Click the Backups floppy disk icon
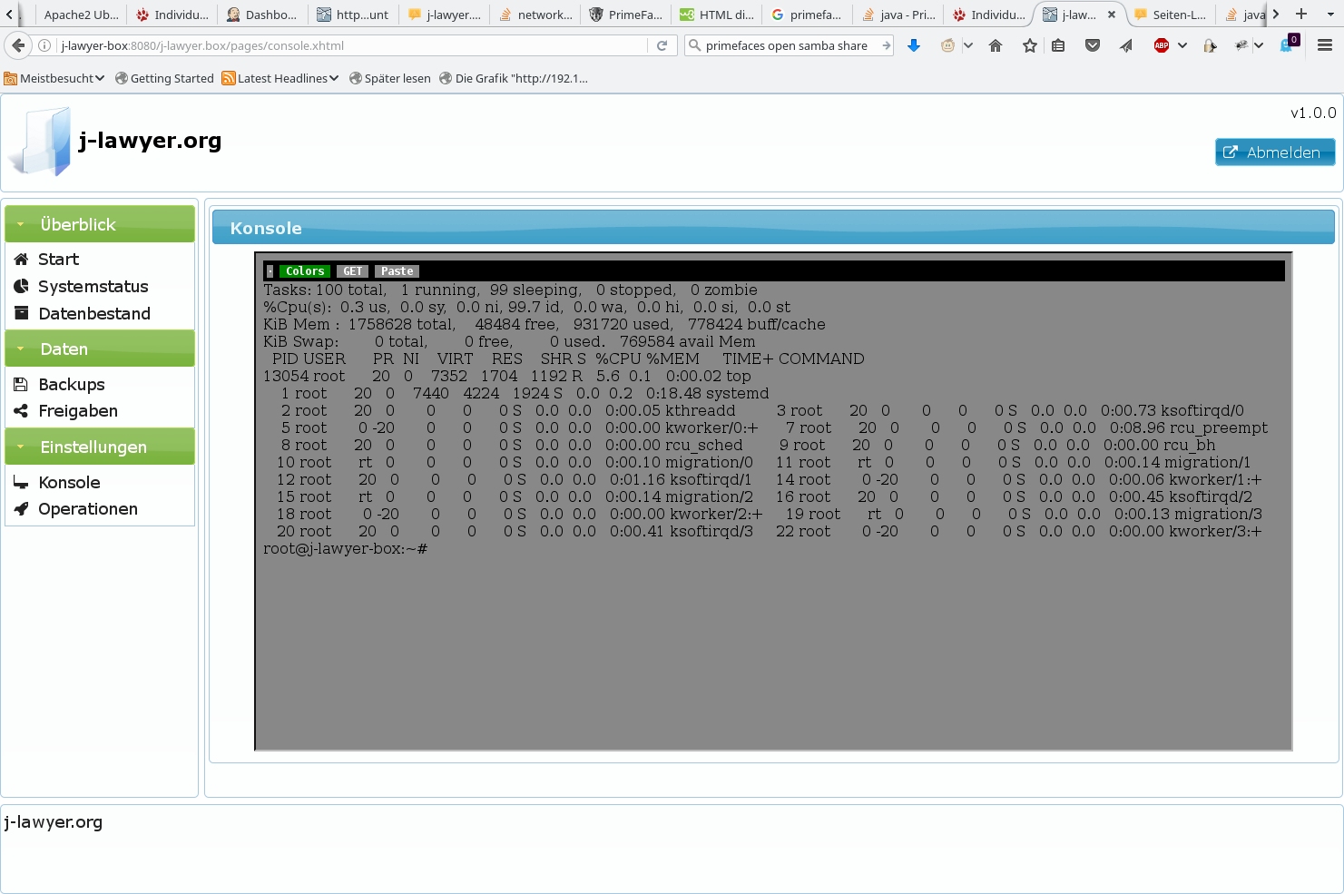1344x894 pixels. pos(21,385)
